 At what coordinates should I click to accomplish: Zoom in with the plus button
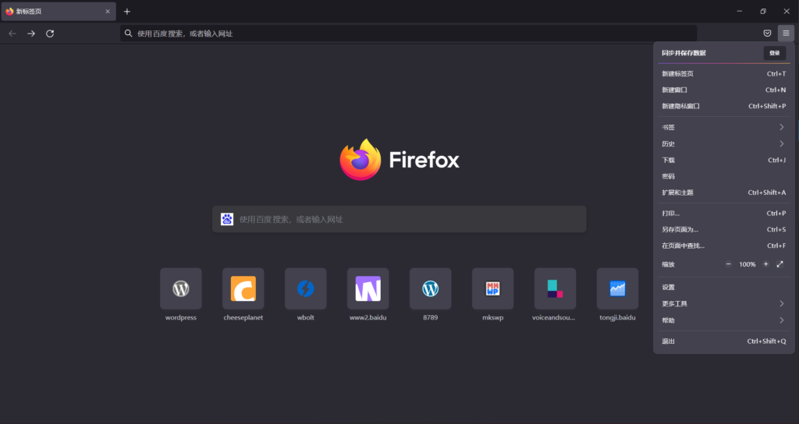pyautogui.click(x=765, y=264)
